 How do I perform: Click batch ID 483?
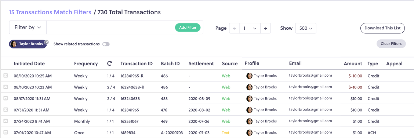pyautogui.click(x=164, y=99)
